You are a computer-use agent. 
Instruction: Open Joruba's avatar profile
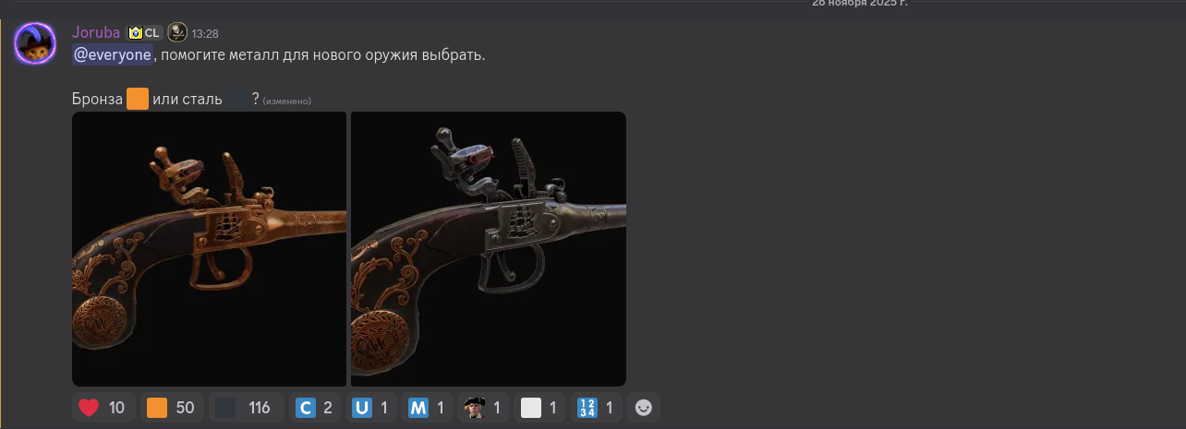(x=35, y=43)
